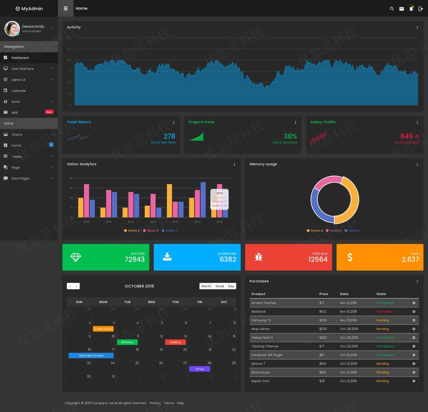This screenshot has width=428, height=412.
Task: Open the Terms footer link
Action: point(169,403)
